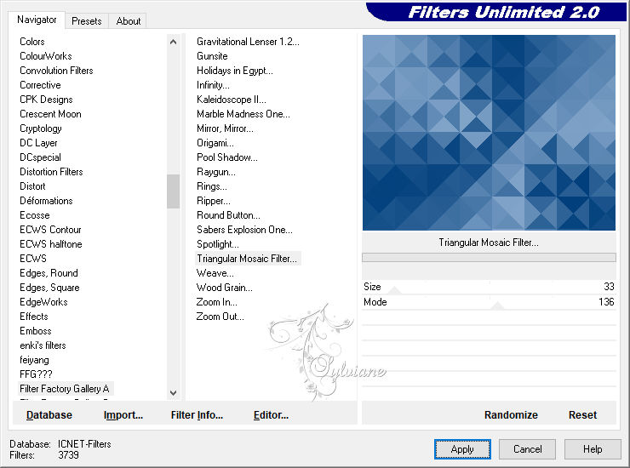This screenshot has height=468, width=630.
Task: Choose the Gunsite filter
Action: (212, 56)
